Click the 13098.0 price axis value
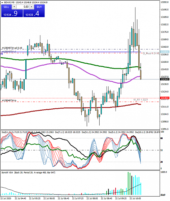Image resolution: width=170 pixels, height=201 pixels. click(x=165, y=122)
